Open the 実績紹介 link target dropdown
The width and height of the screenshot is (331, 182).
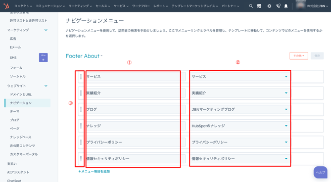click(x=240, y=93)
